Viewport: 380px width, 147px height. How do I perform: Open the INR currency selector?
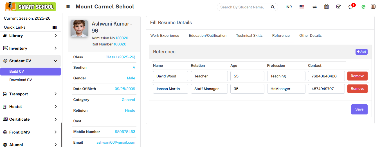pyautogui.click(x=289, y=7)
